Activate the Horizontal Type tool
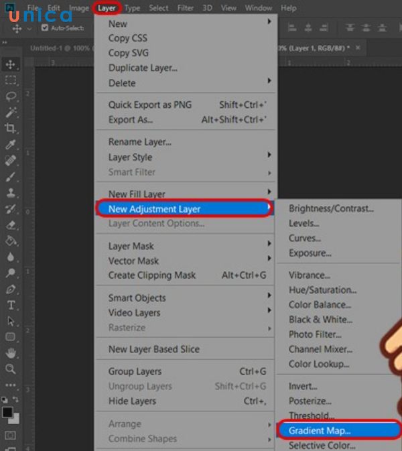The height and width of the screenshot is (451, 402). tap(11, 305)
